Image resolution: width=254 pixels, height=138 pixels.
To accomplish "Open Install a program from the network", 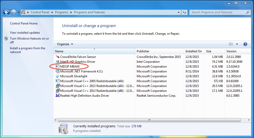I will click(x=27, y=50).
